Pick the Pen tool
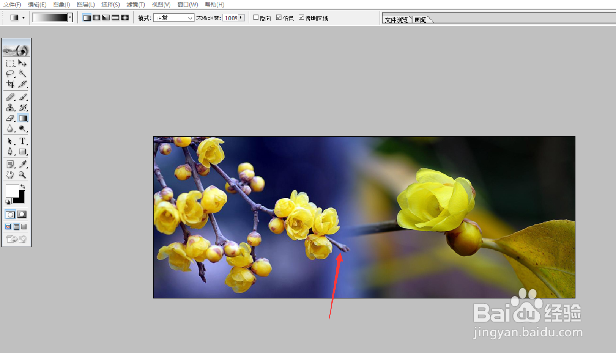This screenshot has height=353, width=616. tap(10, 152)
